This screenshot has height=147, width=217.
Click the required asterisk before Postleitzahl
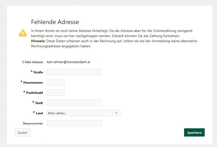[x=24, y=92]
